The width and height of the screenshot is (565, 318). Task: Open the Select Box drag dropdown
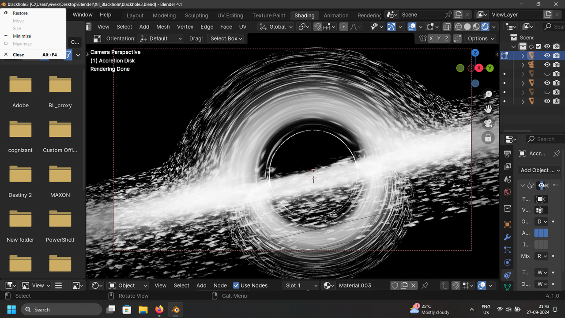tap(226, 38)
